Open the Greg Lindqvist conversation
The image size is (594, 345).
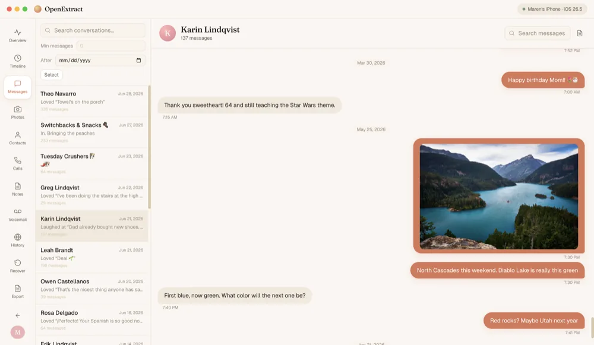(91, 195)
